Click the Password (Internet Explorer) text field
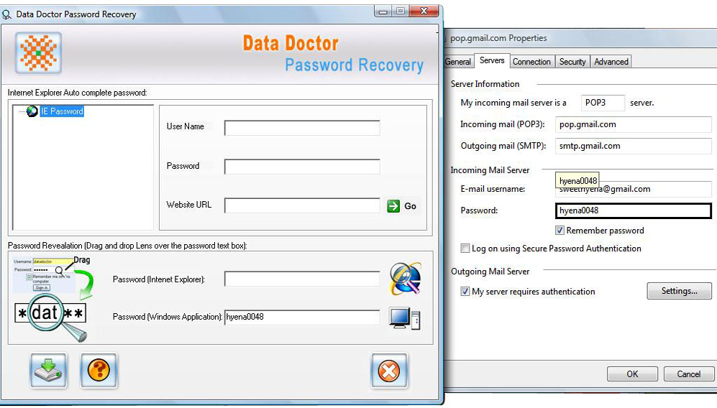The height and width of the screenshot is (408, 717). click(302, 279)
